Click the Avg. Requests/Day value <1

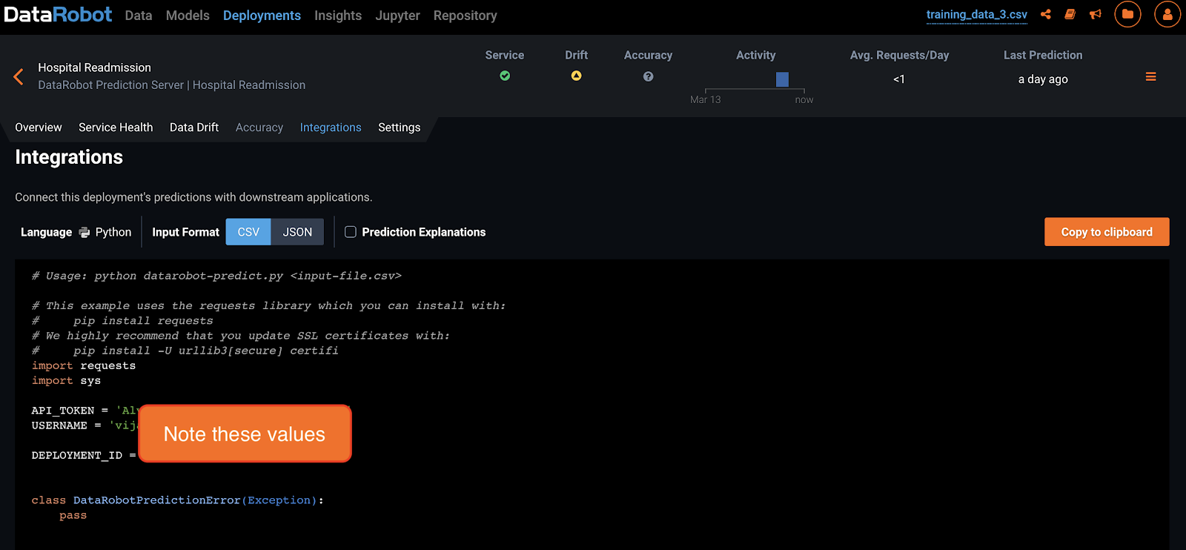899,79
